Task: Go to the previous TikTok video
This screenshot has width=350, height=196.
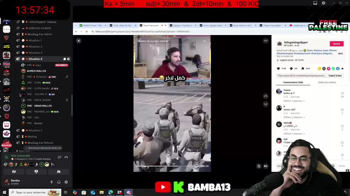Action: (266, 96)
